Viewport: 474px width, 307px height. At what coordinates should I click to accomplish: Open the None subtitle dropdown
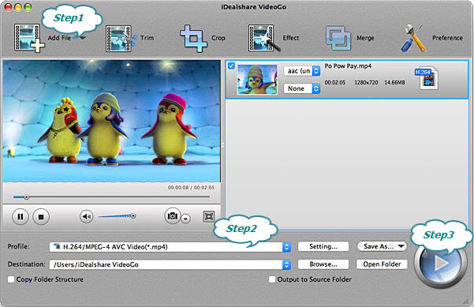point(302,88)
